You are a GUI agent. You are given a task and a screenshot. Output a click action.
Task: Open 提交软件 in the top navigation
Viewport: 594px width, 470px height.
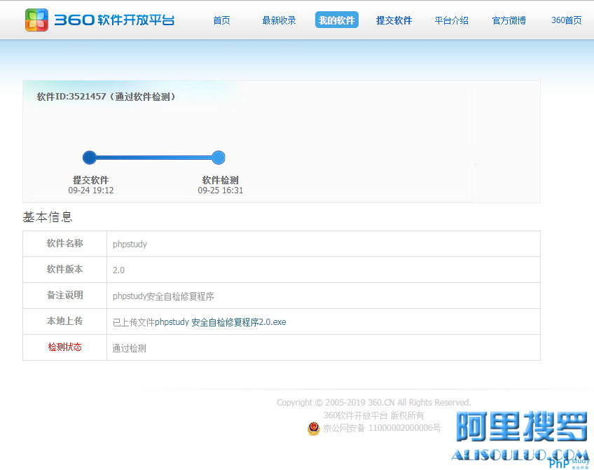(394, 20)
